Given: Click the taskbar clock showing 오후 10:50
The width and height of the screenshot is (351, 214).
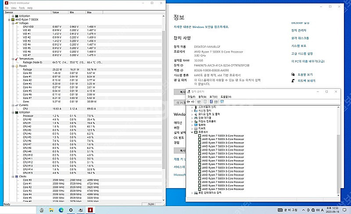Looking at the screenshot, I should tap(332, 210).
